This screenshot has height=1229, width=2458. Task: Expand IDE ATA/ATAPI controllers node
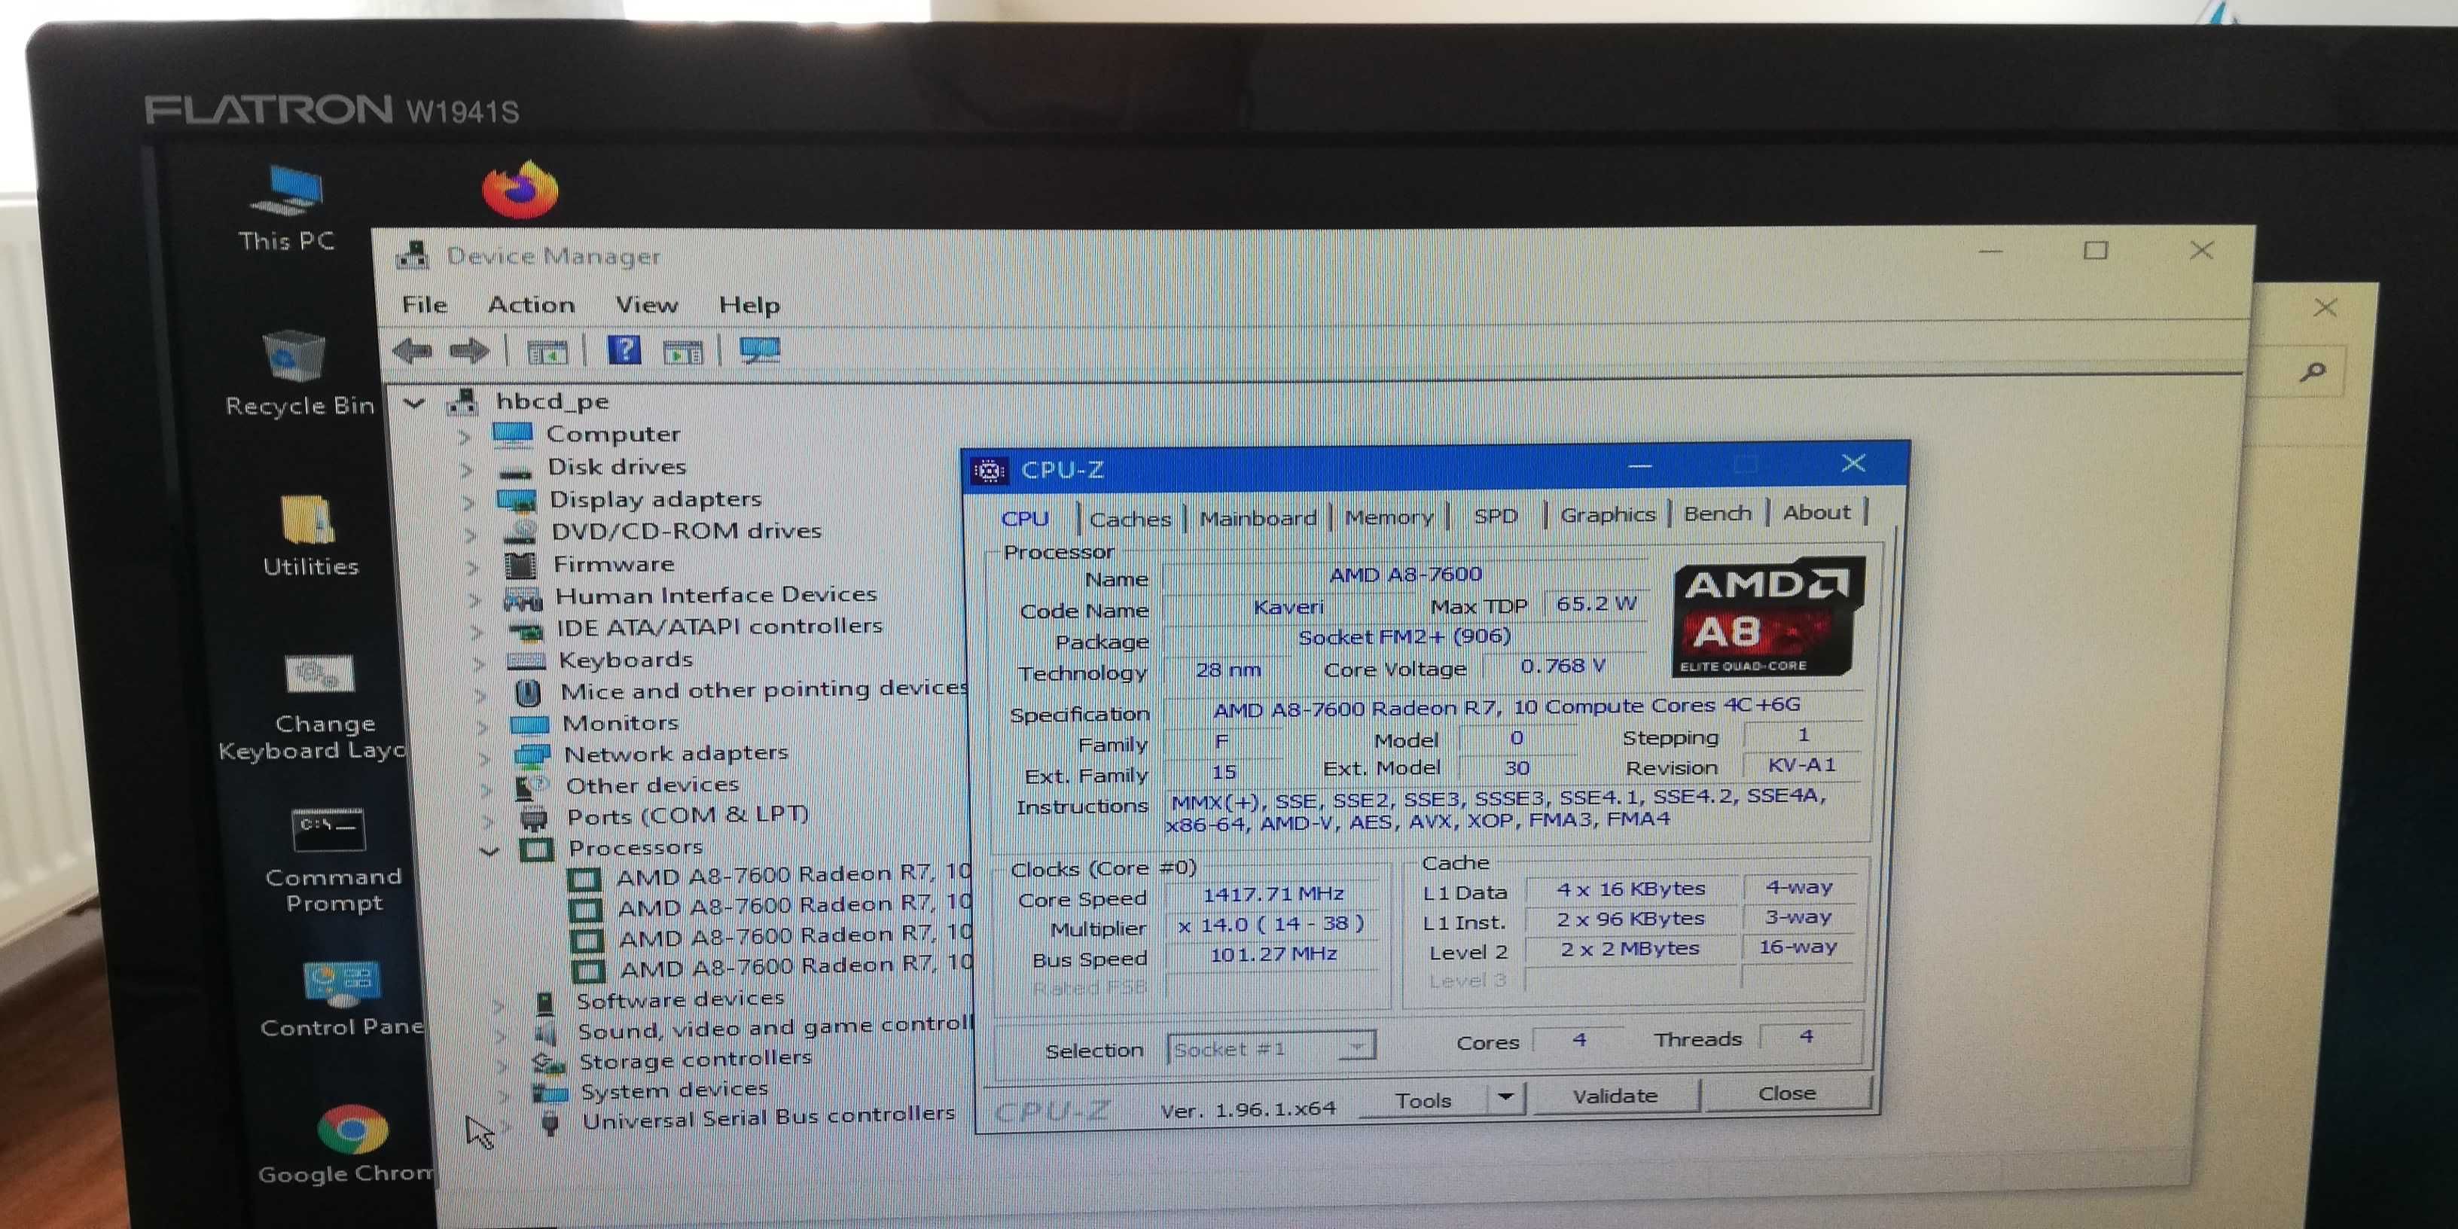[x=476, y=631]
